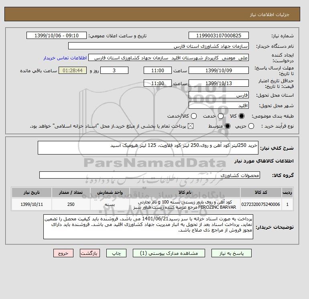The image size is (309, 299).
Task: Select the کالا/خدمت radio option
Action: [x=194, y=116]
